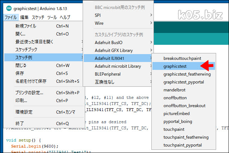Select 開く... menu entry
229x153 pixels.
click(x=44, y=34)
